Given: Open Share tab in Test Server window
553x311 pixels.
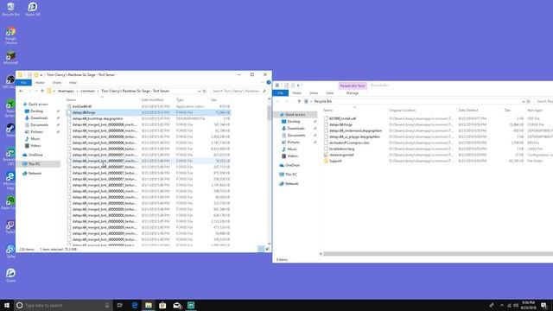Looking at the screenshot, I should coord(57,83).
